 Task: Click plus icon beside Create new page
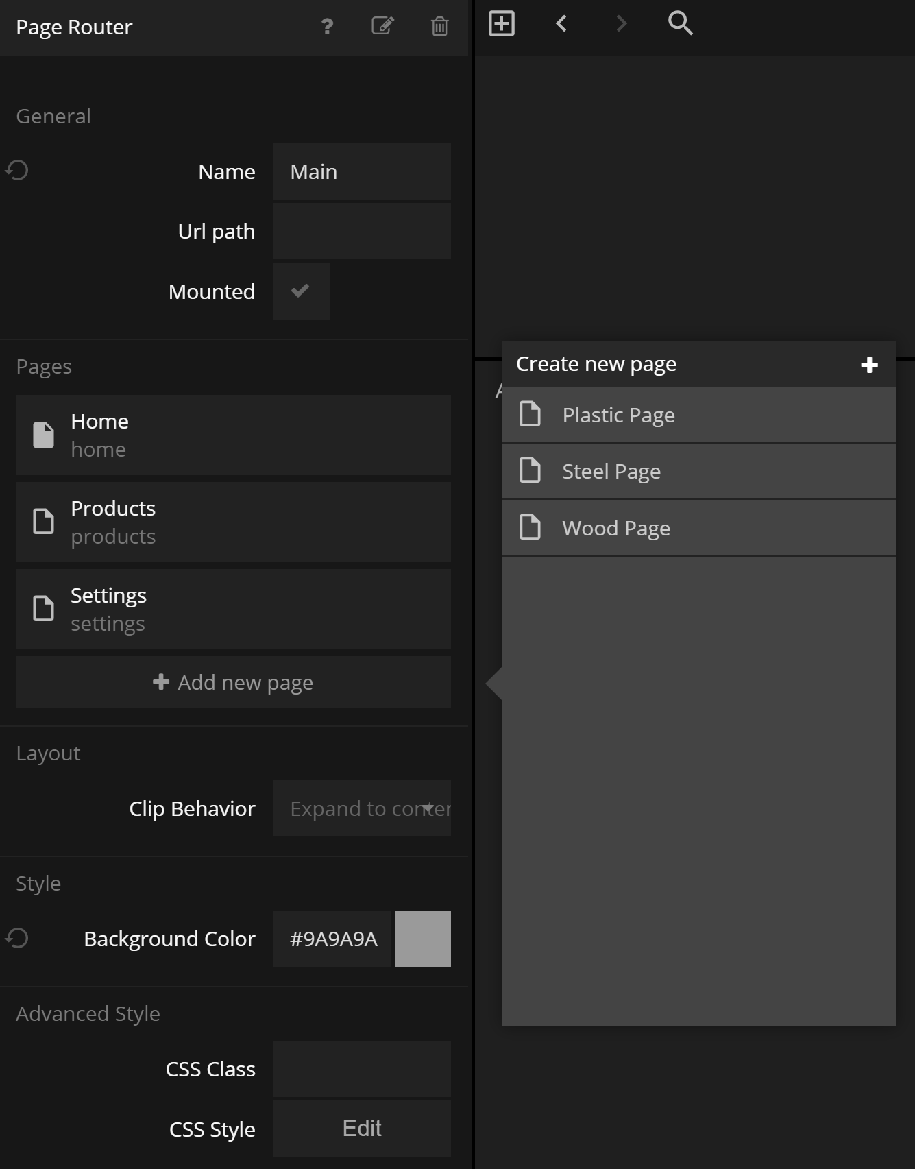point(869,365)
